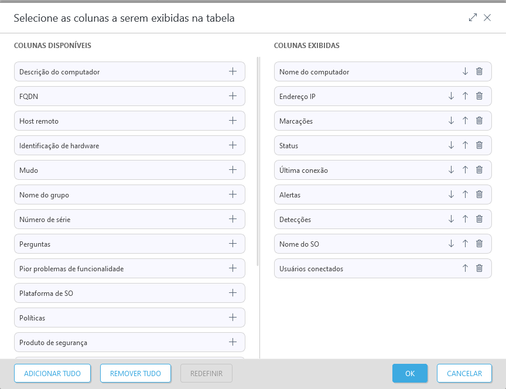Viewport: 506px width, 389px height.
Task: Move Nome do SO up
Action: coord(465,244)
